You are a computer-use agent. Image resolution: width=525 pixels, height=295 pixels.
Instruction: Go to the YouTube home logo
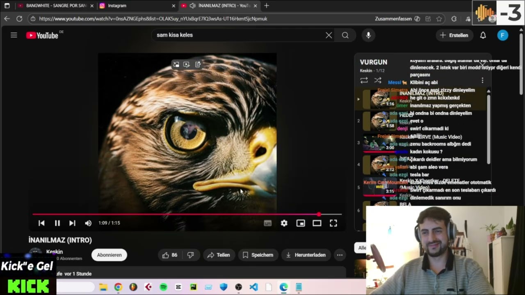click(42, 35)
